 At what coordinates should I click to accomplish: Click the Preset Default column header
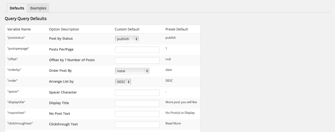click(x=177, y=29)
